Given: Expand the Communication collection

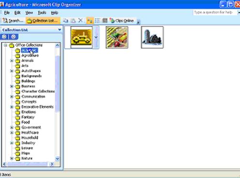Looking at the screenshot, I should pyautogui.click(x=12, y=96).
